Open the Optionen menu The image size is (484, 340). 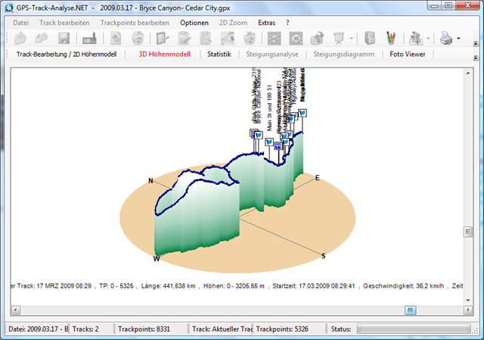click(194, 23)
